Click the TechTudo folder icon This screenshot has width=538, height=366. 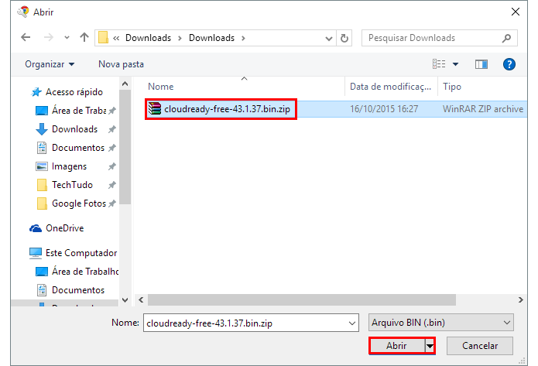tap(42, 185)
